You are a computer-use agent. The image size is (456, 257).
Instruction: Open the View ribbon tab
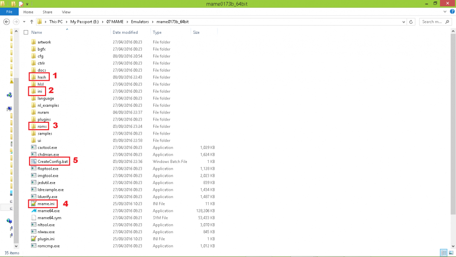click(x=66, y=12)
